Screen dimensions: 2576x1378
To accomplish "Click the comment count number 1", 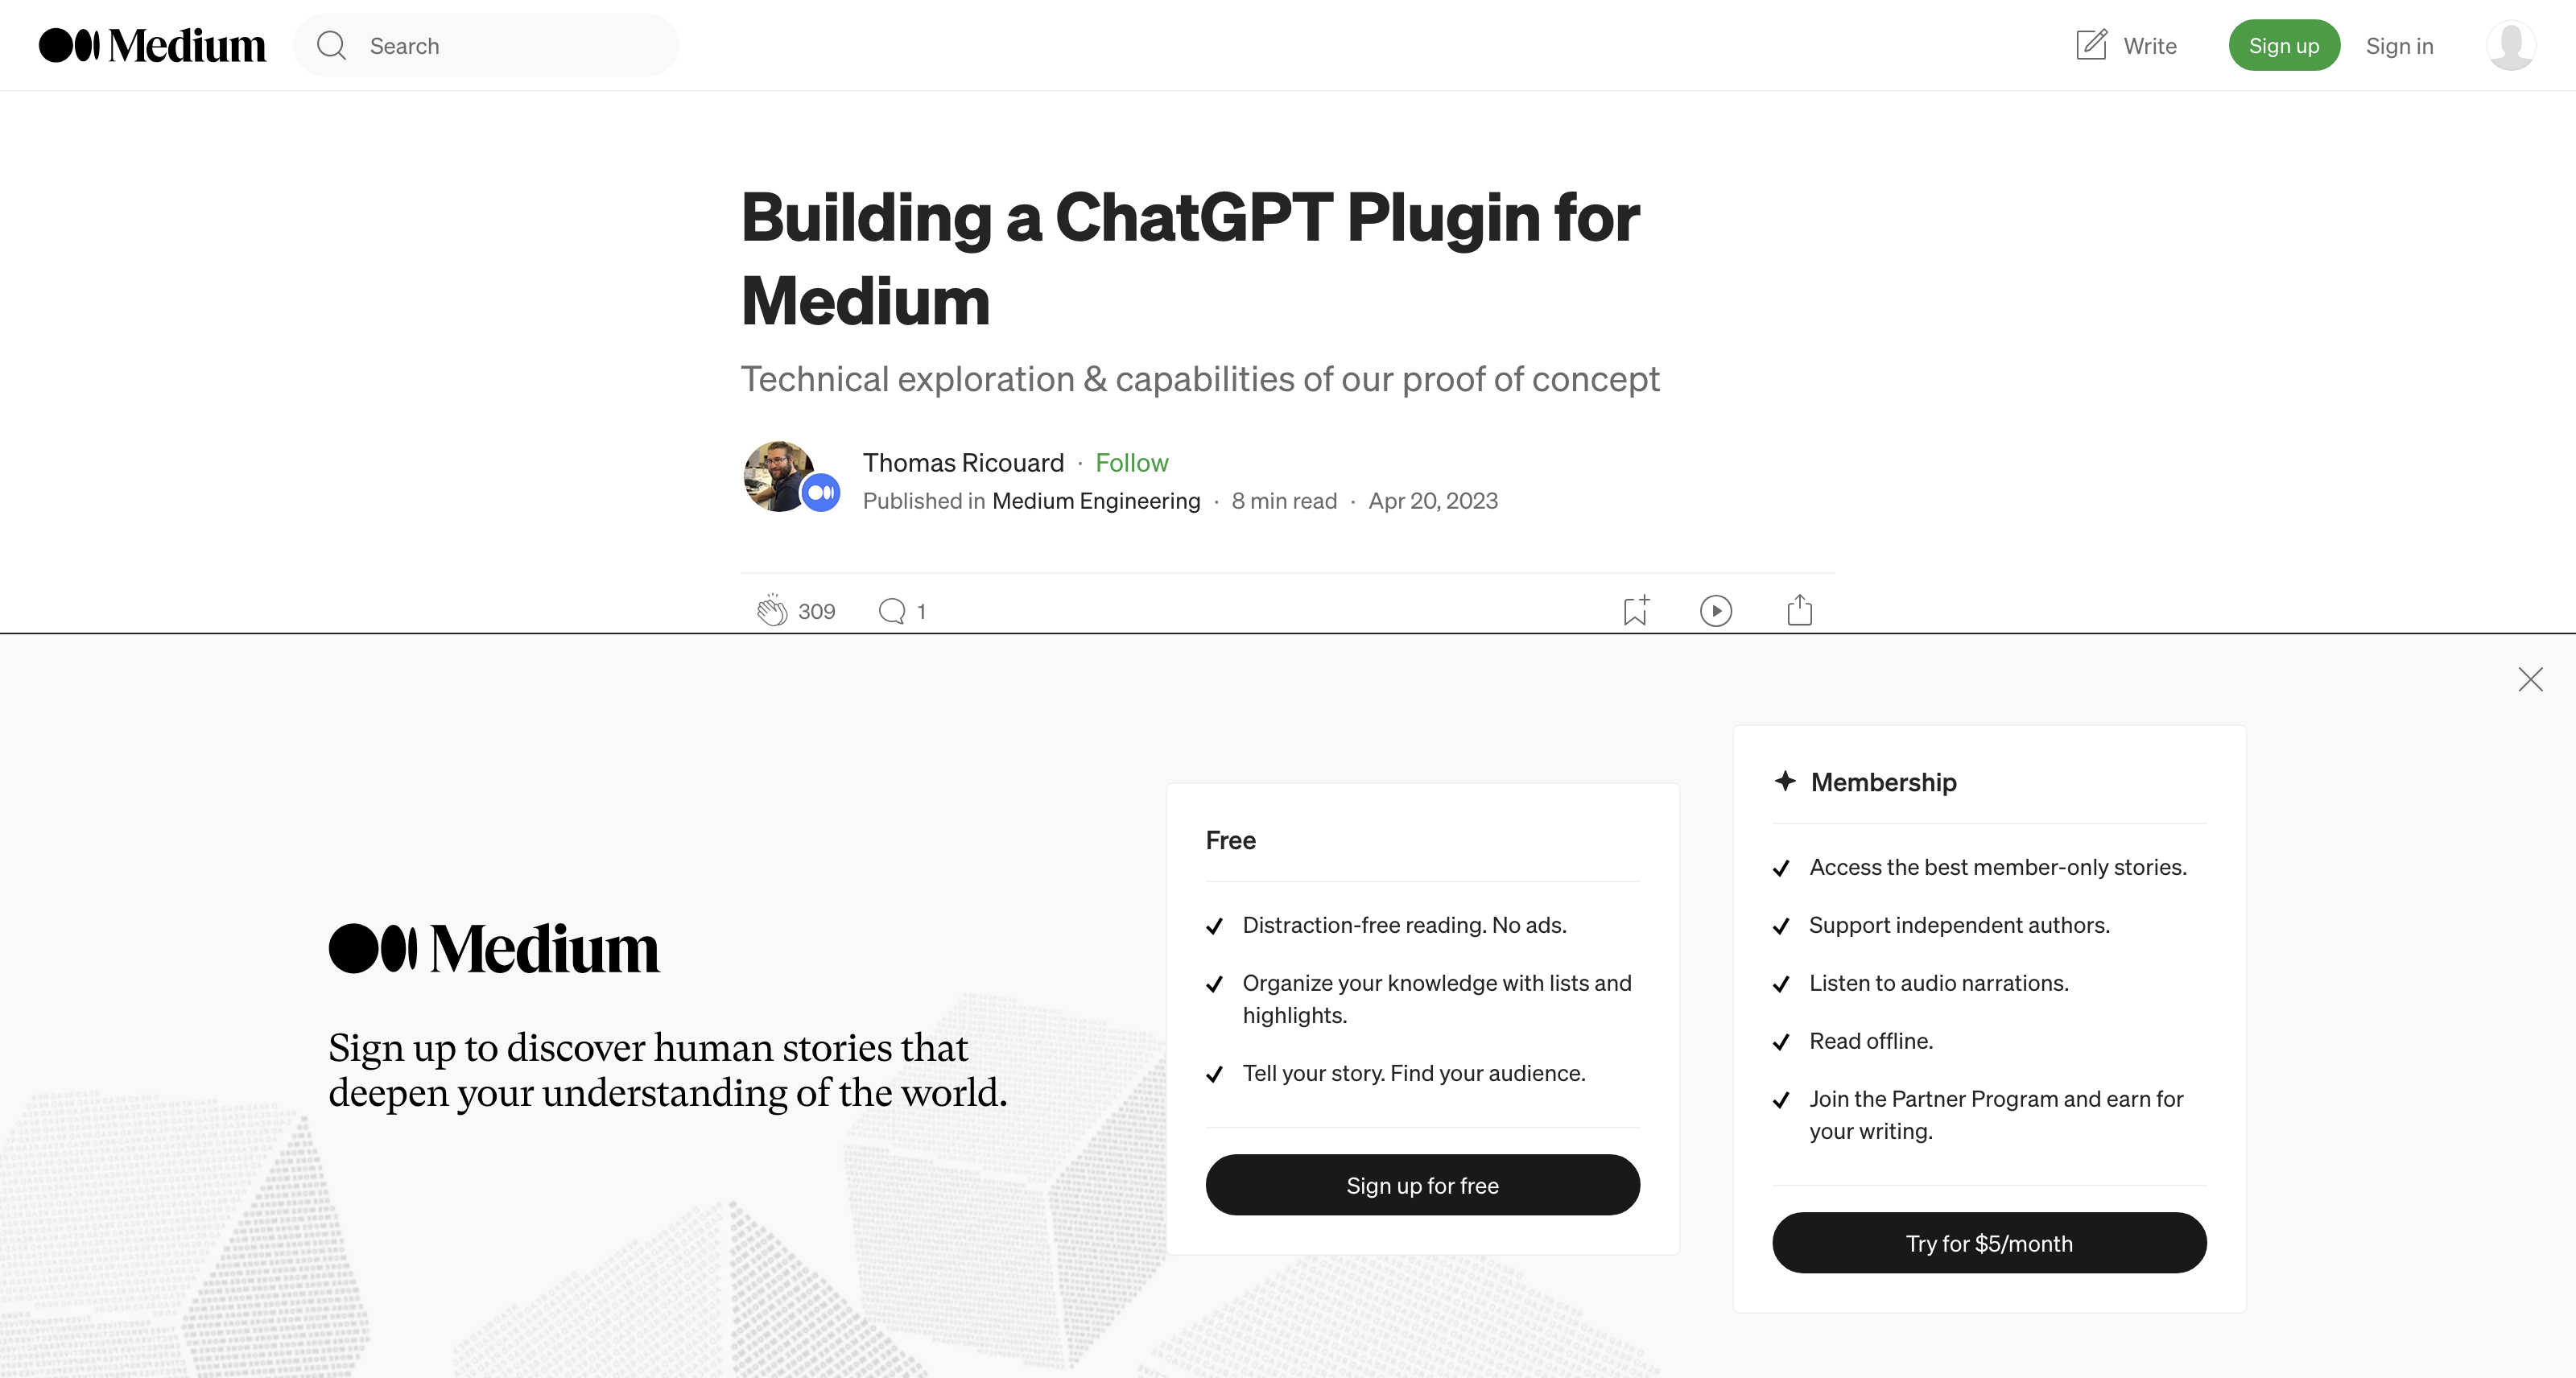I will [921, 611].
